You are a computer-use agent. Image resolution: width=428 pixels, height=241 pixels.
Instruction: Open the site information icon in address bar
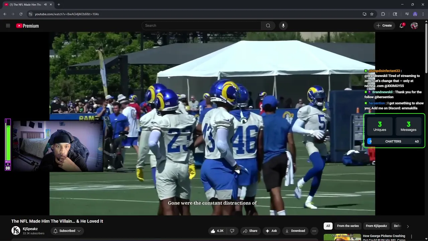point(30,14)
